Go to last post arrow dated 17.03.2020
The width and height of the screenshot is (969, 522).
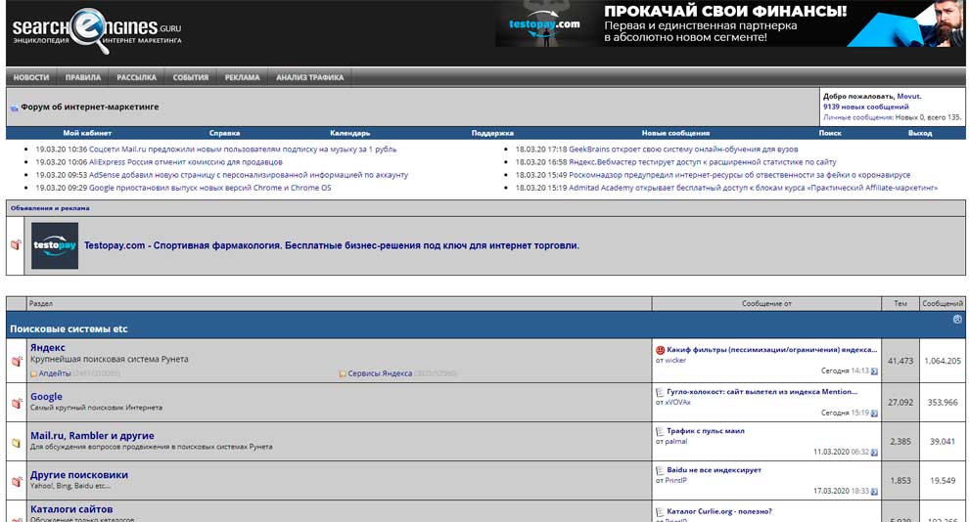click(x=874, y=492)
